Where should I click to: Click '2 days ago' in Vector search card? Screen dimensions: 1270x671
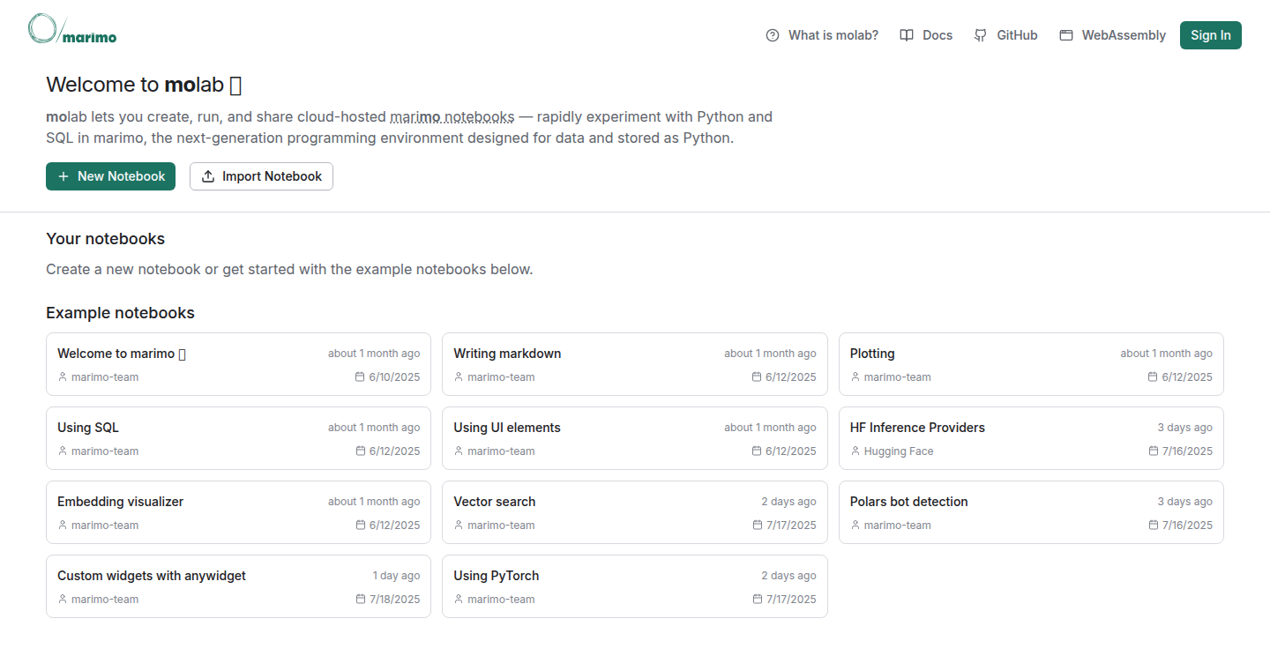(789, 502)
